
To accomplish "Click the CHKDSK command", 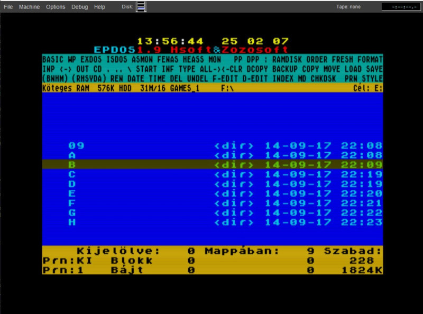I will 323,79.
